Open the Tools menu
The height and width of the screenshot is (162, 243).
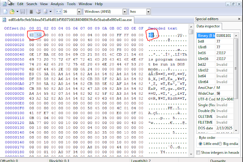(71, 4)
